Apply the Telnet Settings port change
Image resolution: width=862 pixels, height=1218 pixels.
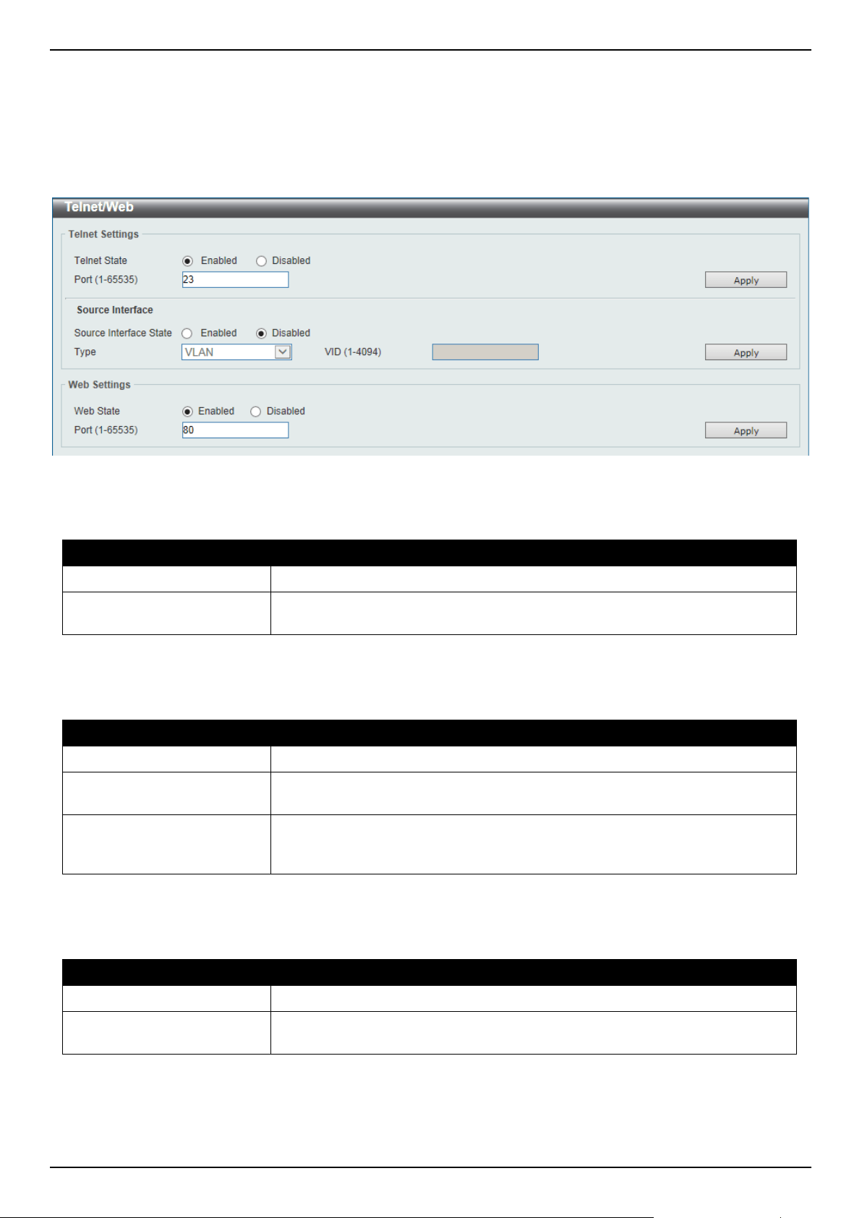(746, 281)
